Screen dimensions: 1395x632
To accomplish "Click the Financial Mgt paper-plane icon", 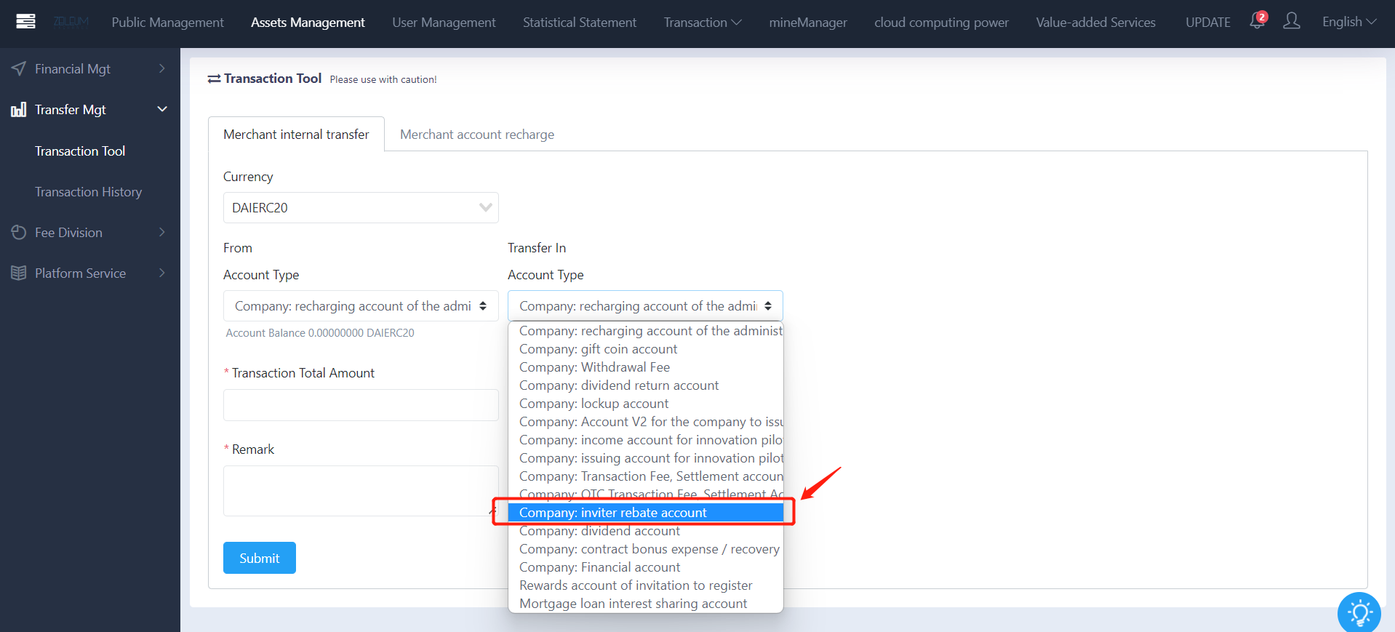I will coord(19,69).
